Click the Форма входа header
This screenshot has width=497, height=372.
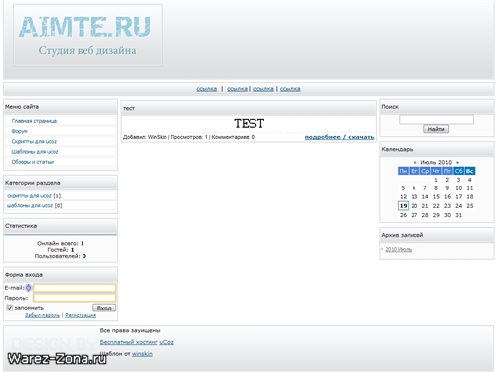tap(61, 275)
